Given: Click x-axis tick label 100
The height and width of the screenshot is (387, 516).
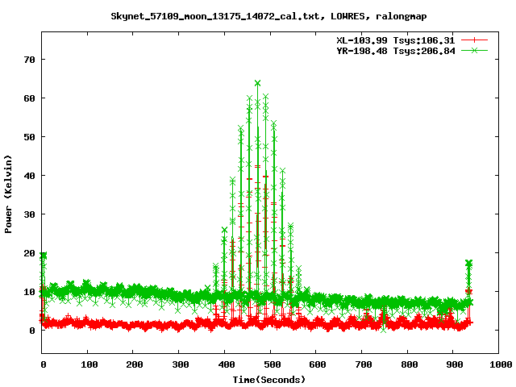Looking at the screenshot, I should click(x=89, y=364).
